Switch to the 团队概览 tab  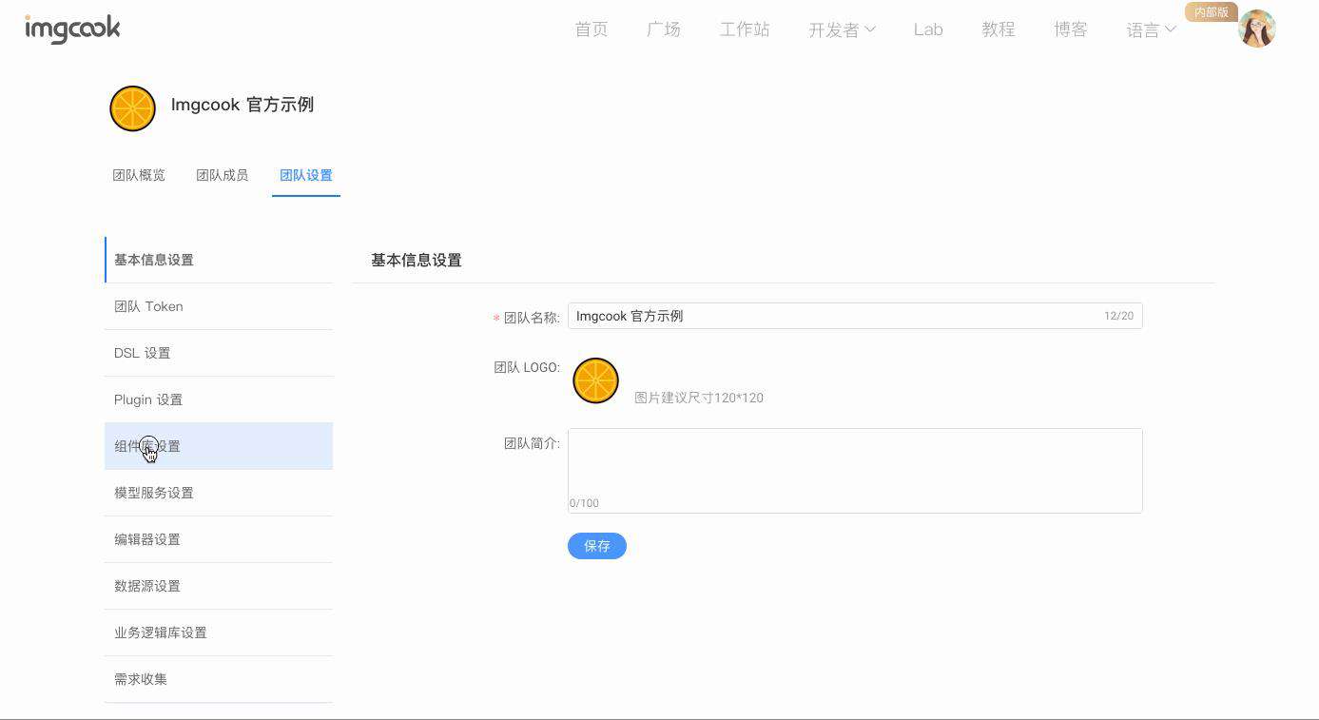pyautogui.click(x=139, y=175)
